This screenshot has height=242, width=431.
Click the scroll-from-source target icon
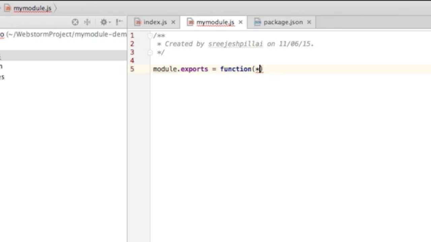(75, 22)
